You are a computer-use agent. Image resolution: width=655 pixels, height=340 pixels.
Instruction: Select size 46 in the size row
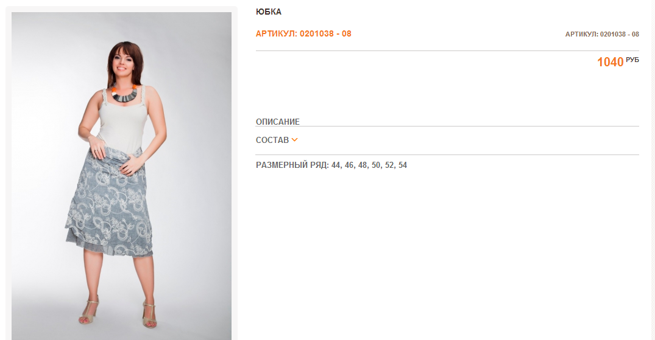click(349, 165)
